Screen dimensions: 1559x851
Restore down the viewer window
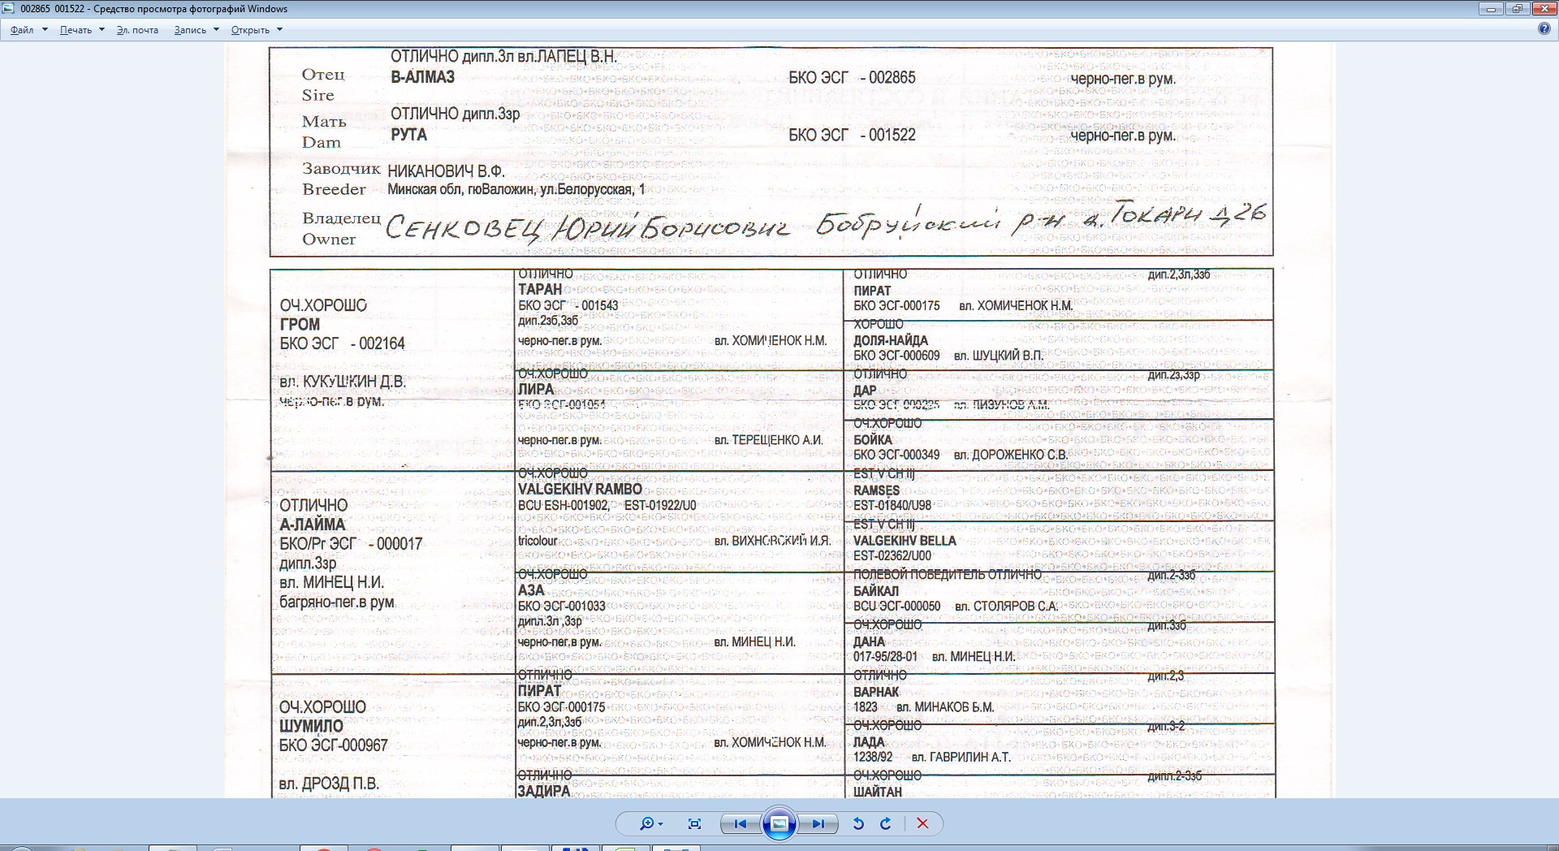coord(1517,9)
